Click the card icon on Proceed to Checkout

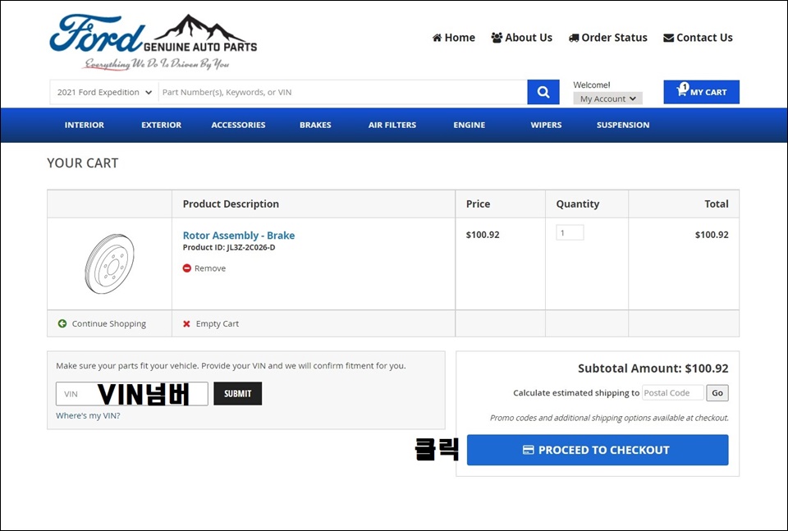[528, 450]
